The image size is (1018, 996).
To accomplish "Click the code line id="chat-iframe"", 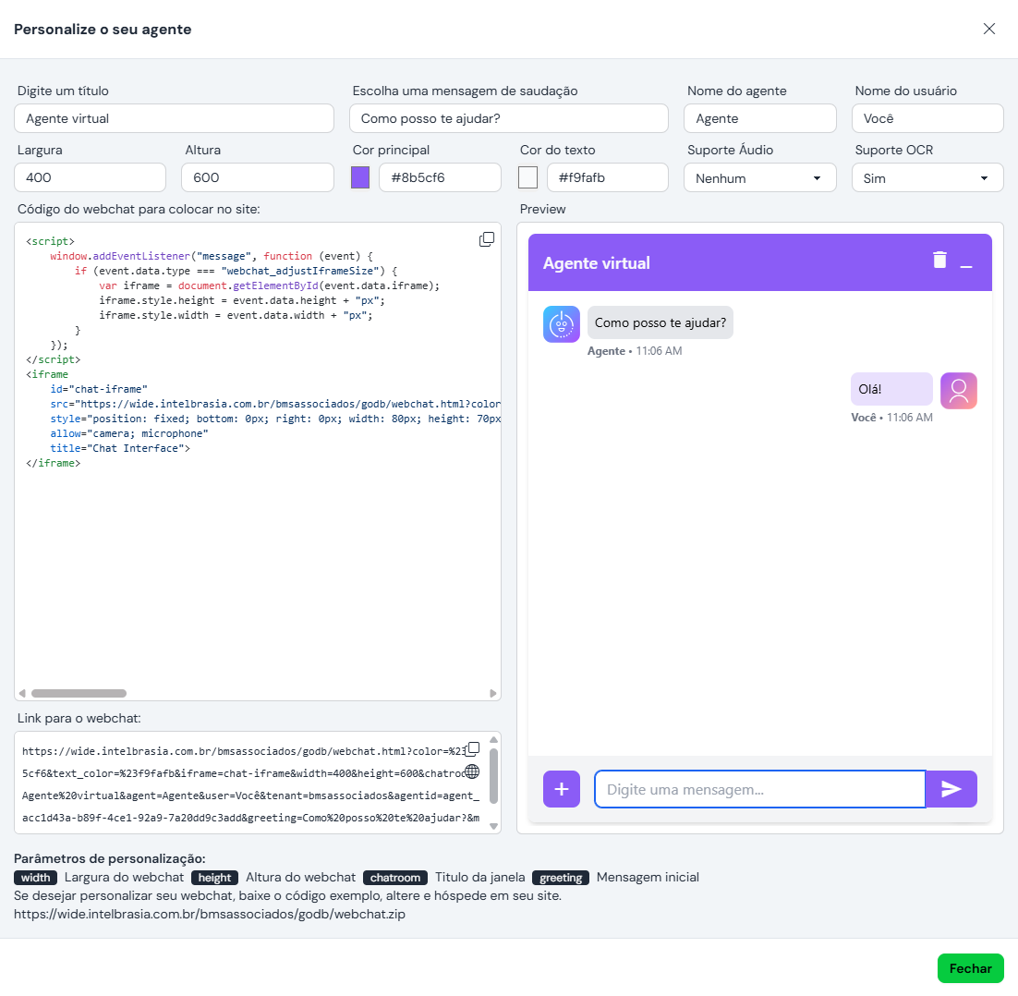I will (x=99, y=389).
